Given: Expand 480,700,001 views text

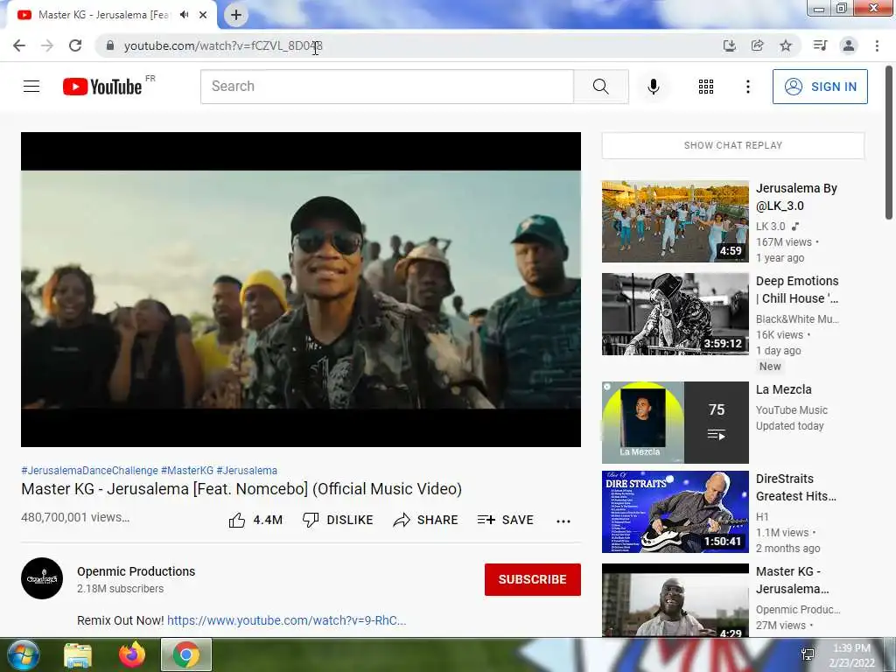Looking at the screenshot, I should 75,517.
